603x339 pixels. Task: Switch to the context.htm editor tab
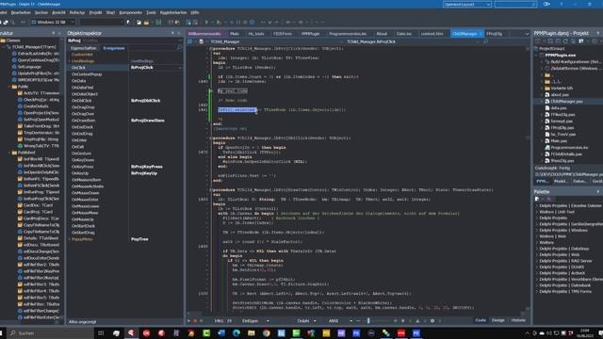click(x=432, y=34)
